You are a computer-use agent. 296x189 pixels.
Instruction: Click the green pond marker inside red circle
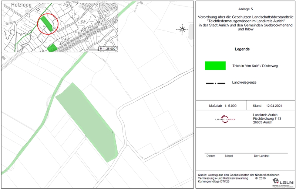(x=47, y=24)
